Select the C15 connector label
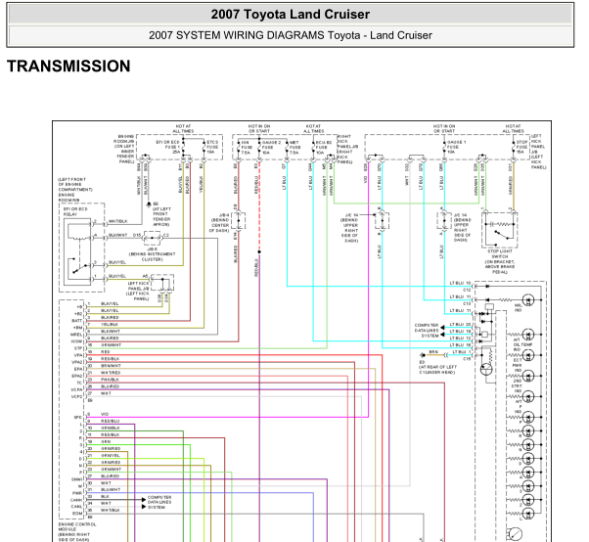 467,359
